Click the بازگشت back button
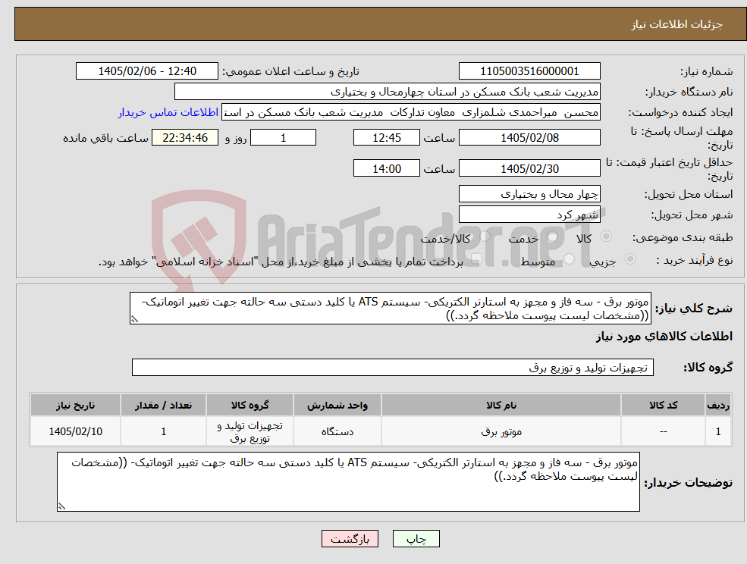This screenshot has height=564, width=747. tap(350, 539)
